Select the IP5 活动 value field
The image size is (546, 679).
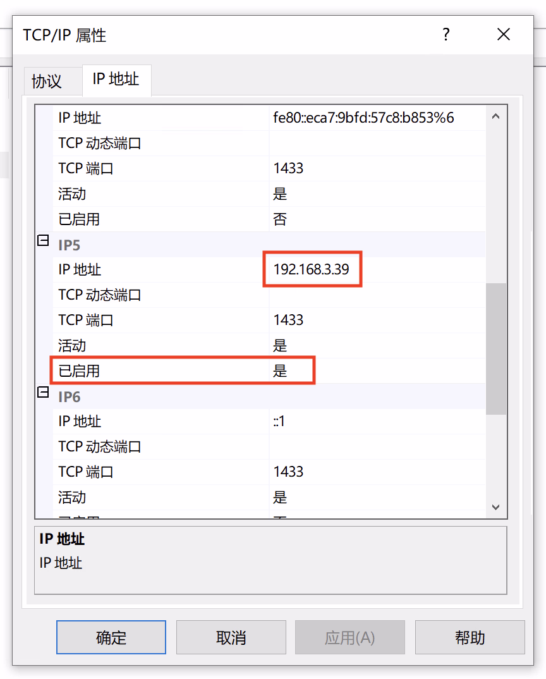[x=376, y=346]
